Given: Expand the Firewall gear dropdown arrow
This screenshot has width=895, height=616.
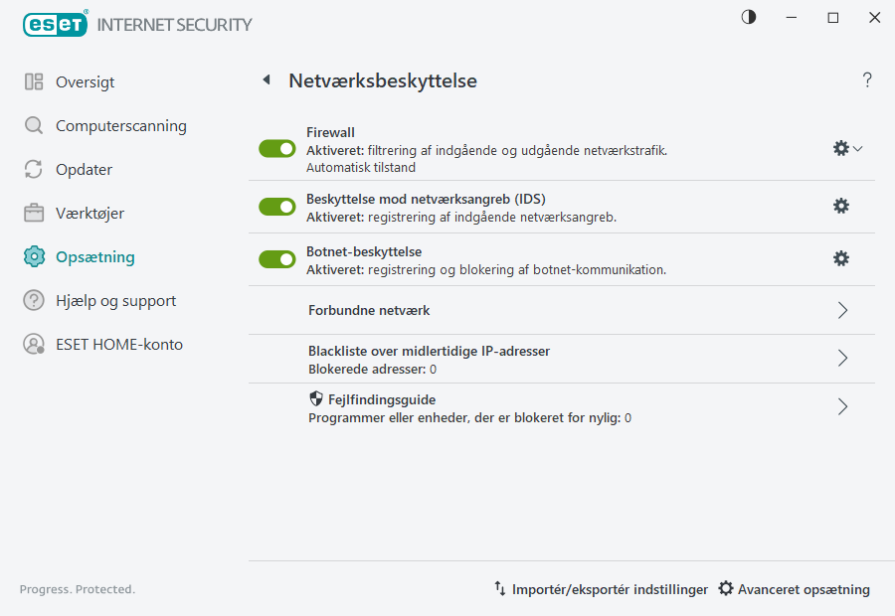Looking at the screenshot, I should pos(856,148).
